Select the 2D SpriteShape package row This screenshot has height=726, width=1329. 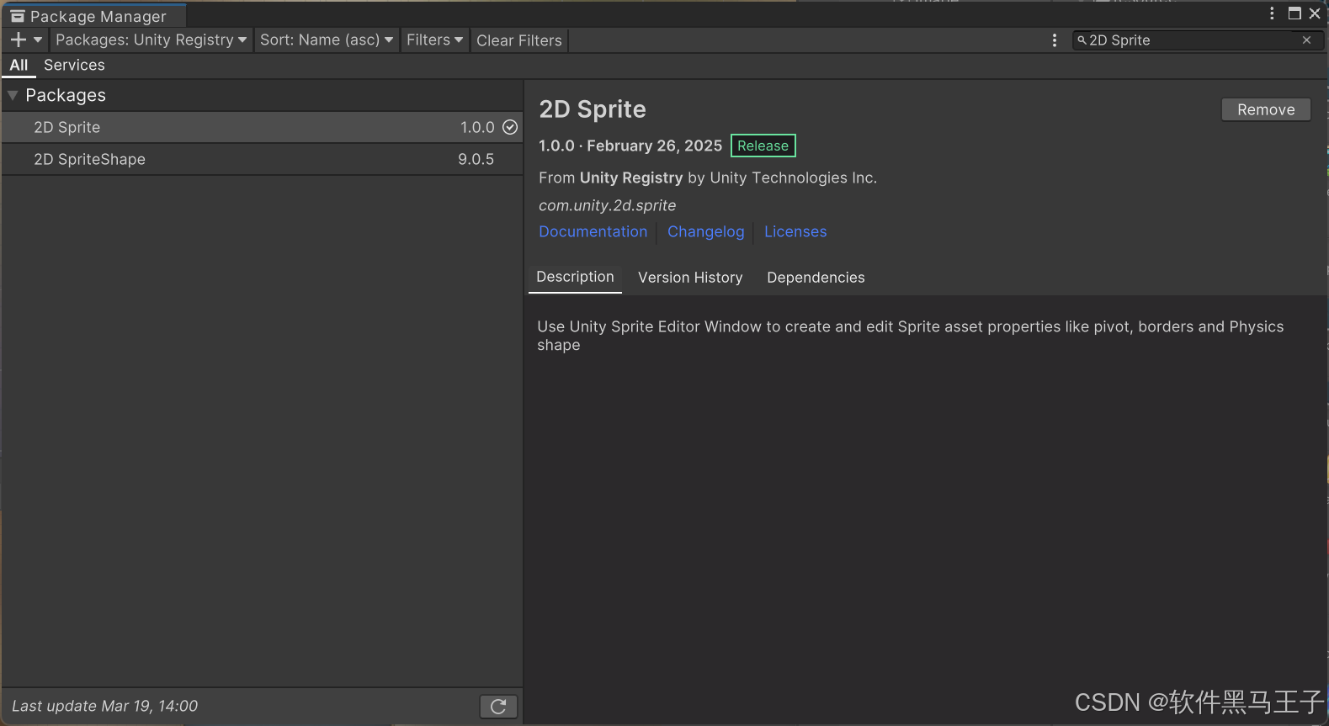point(262,159)
